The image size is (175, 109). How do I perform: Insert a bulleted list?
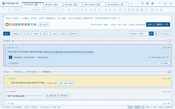[x=106, y=10]
